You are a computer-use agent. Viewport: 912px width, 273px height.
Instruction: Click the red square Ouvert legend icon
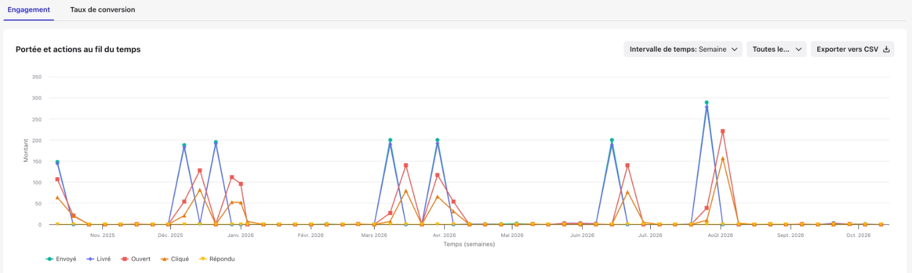click(x=124, y=259)
